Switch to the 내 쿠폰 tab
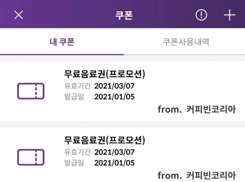 pyautogui.click(x=62, y=42)
